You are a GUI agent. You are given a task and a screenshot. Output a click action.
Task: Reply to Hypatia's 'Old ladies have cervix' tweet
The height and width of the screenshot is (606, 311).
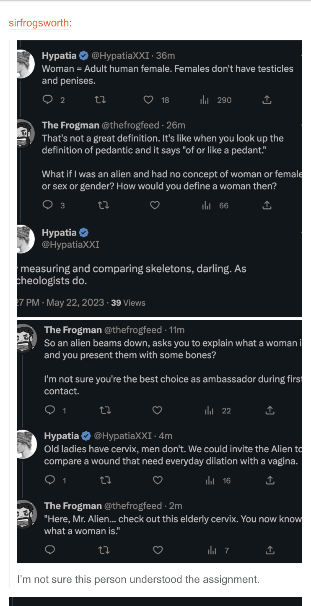tap(50, 480)
